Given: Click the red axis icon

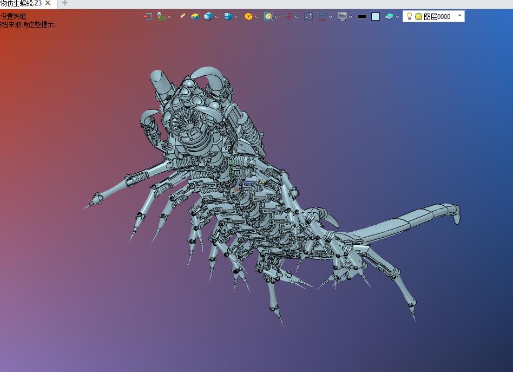Looking at the screenshot, I should [x=288, y=17].
